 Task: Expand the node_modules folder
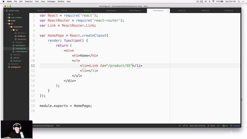click(7, 17)
